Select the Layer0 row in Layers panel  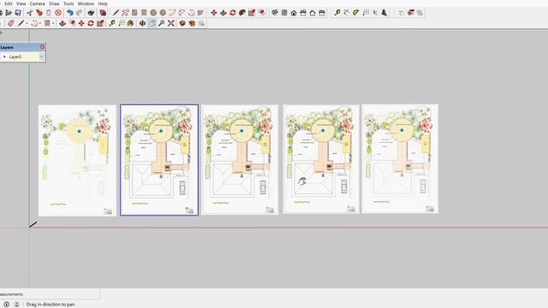tap(22, 56)
